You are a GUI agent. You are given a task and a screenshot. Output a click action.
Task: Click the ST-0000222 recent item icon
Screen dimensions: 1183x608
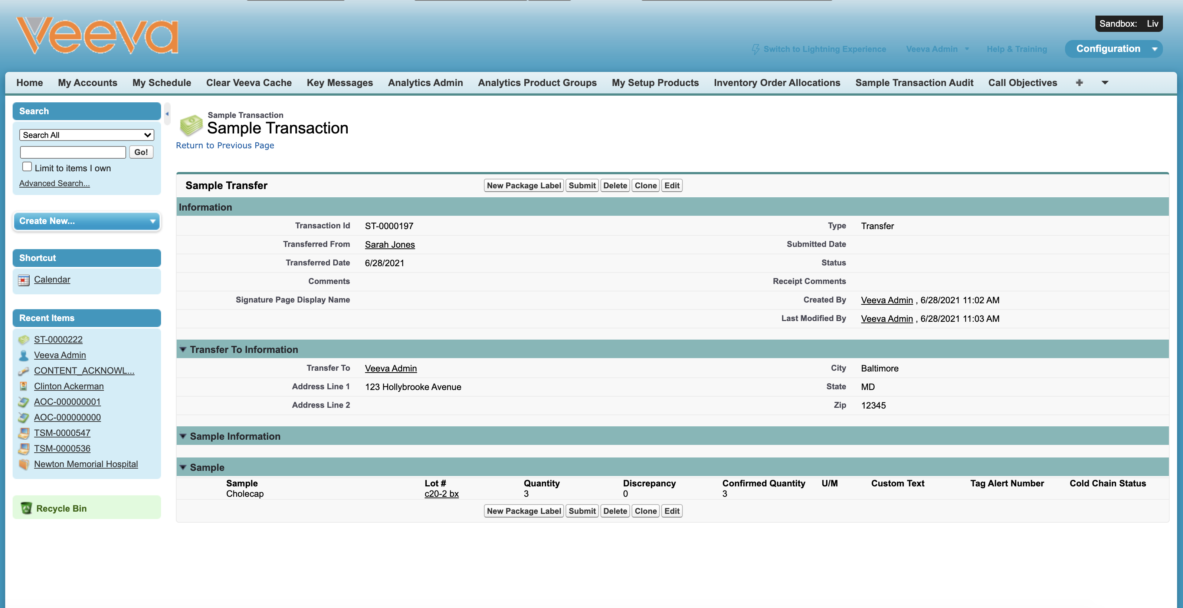pos(23,340)
